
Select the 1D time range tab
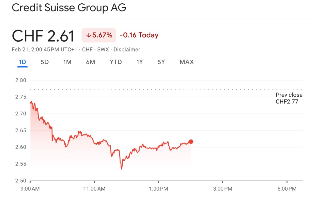click(22, 62)
